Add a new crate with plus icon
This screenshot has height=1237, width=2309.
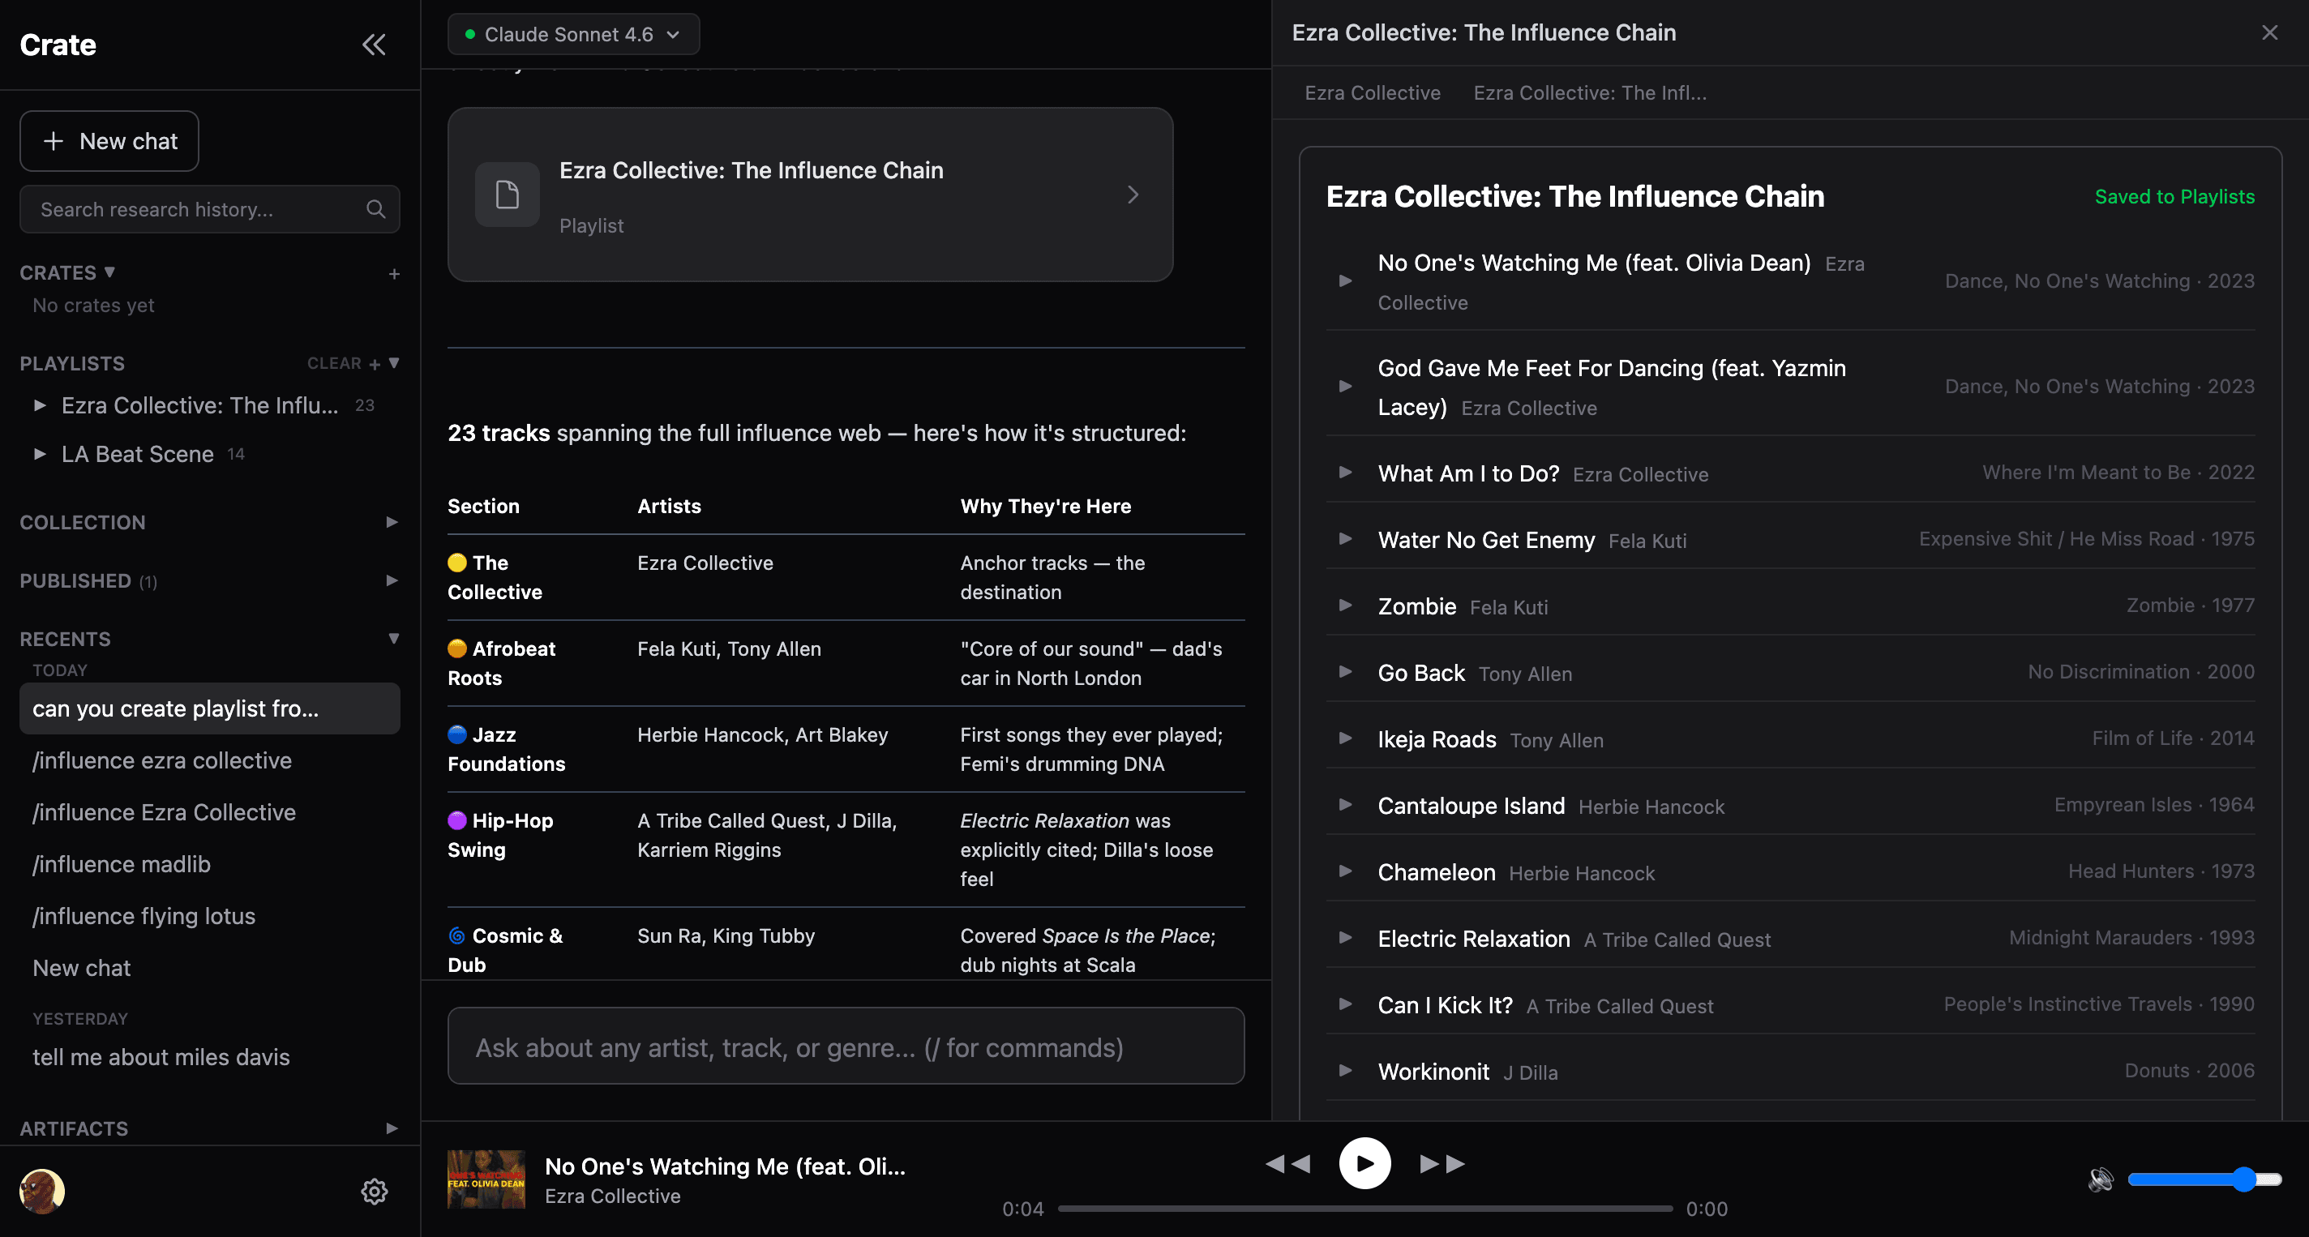394,273
